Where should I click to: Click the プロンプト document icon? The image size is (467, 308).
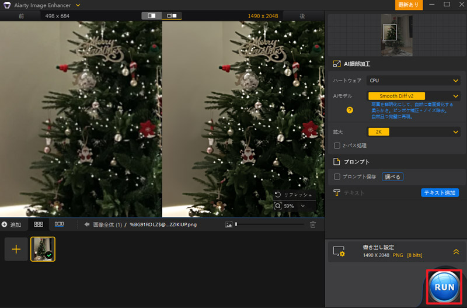[337, 162]
